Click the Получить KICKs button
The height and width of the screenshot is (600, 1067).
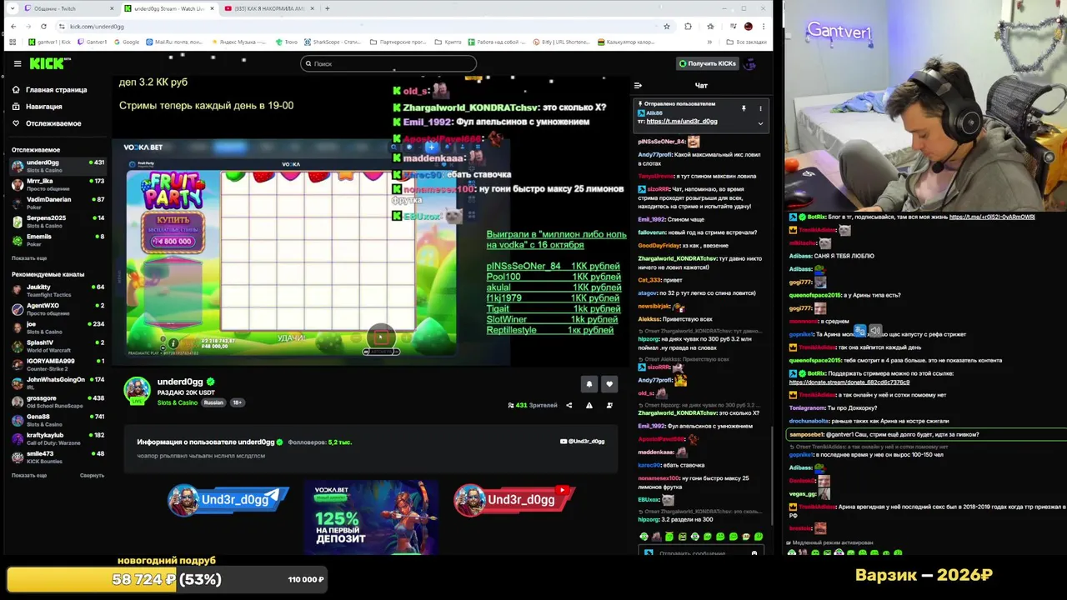pos(708,63)
